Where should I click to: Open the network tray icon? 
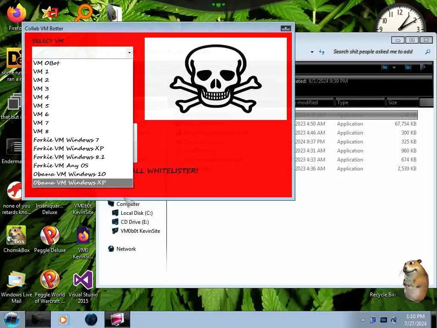[384, 320]
